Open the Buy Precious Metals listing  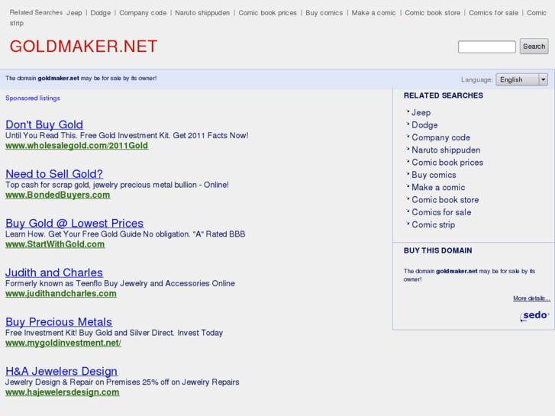[59, 322]
